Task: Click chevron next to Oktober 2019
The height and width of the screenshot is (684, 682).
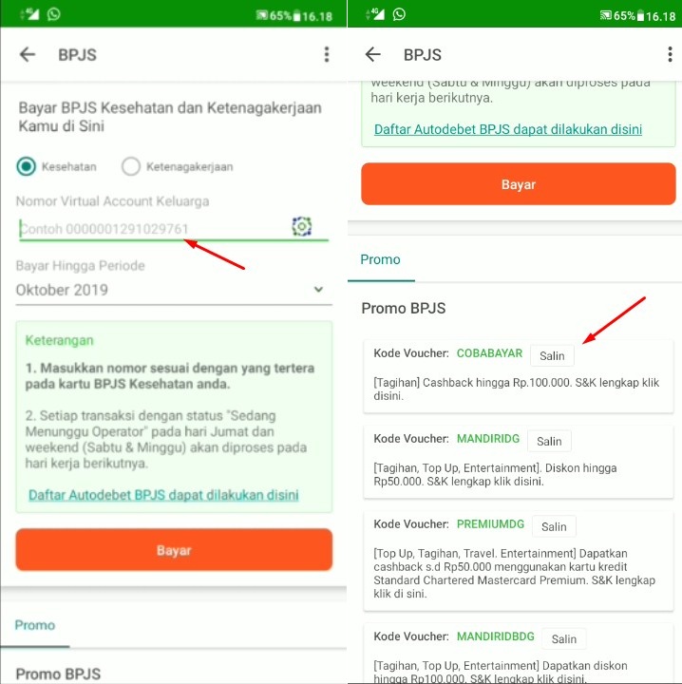Action: coord(319,289)
